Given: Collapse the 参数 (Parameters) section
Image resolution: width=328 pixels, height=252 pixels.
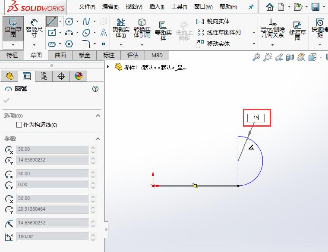Looking at the screenshot, I should [98, 139].
